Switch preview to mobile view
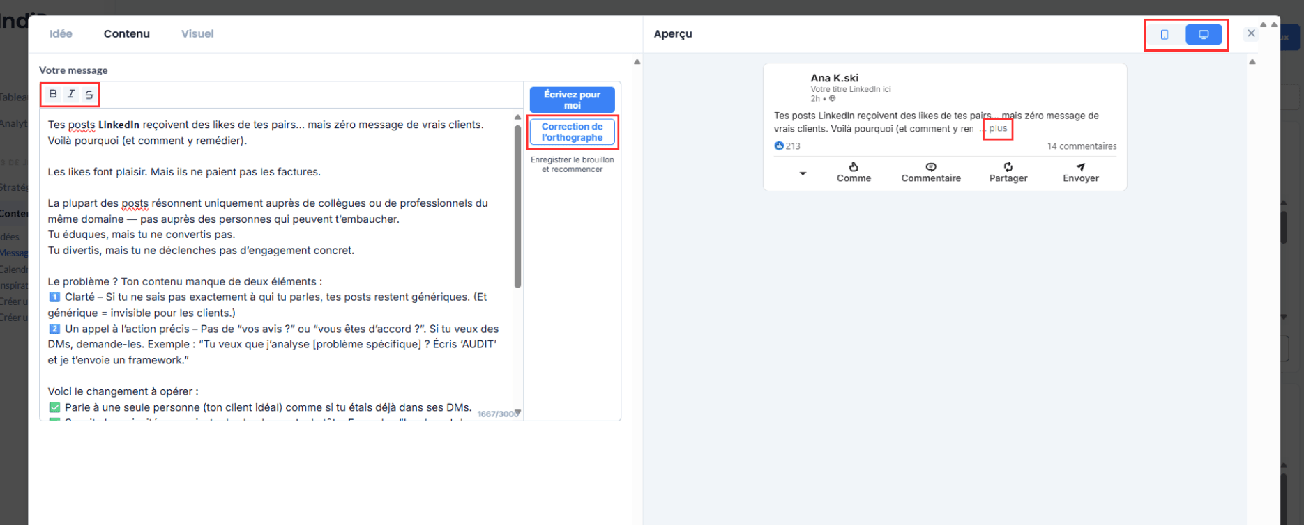Viewport: 1304px width, 525px height. pyautogui.click(x=1165, y=34)
